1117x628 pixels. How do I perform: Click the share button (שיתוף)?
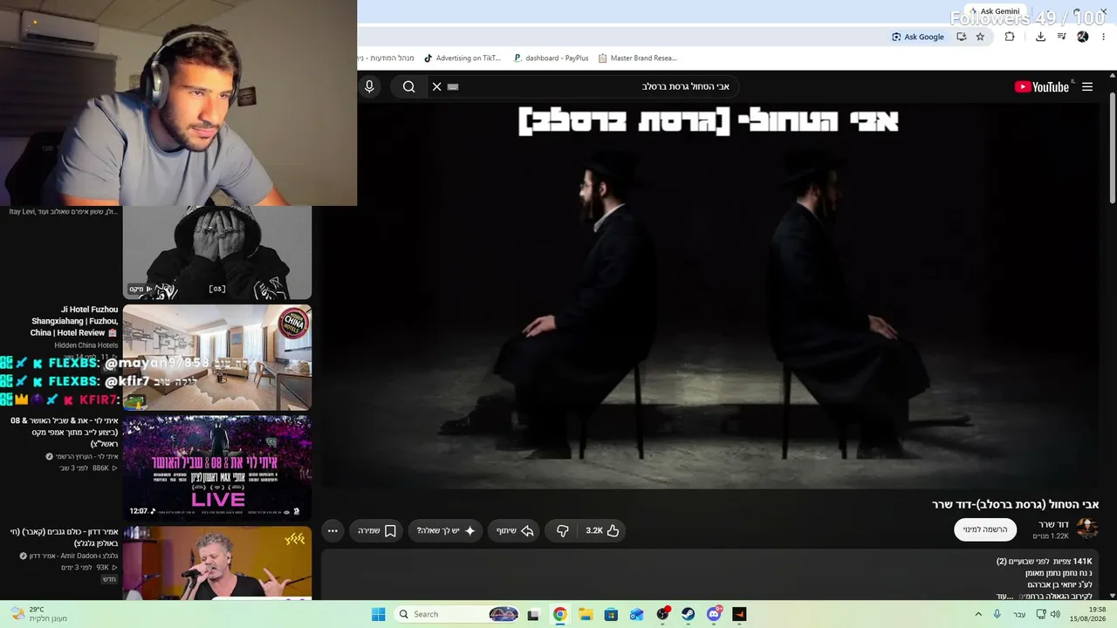(x=515, y=530)
